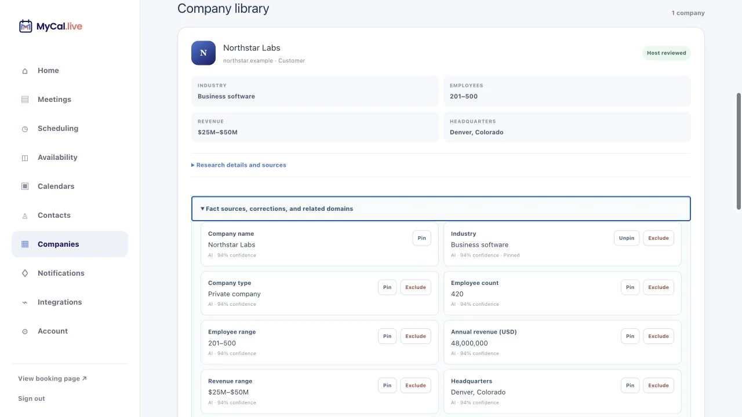Pin the Company name fact
Viewport: 742px width, 417px height.
coord(422,238)
